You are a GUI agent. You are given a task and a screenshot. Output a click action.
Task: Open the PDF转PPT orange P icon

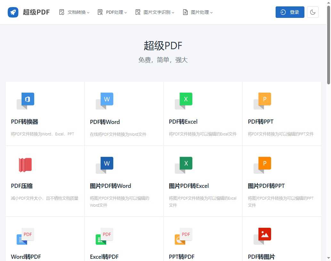(262, 101)
